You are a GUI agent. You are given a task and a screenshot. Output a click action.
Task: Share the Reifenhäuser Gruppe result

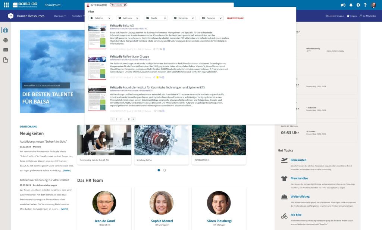pos(154,77)
